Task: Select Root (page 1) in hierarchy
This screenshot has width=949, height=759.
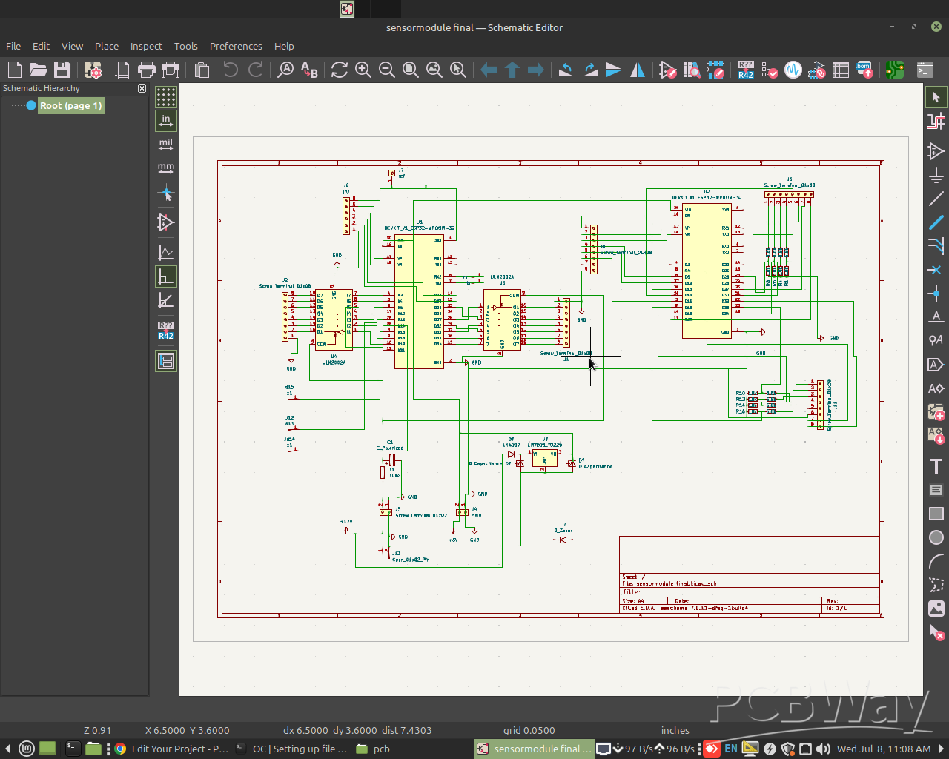Action: (x=70, y=105)
